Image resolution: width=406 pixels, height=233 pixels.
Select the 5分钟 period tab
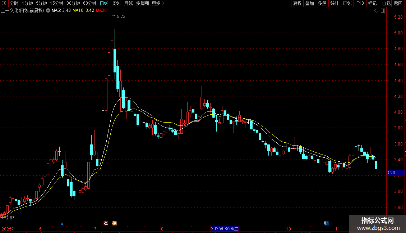coord(41,3)
